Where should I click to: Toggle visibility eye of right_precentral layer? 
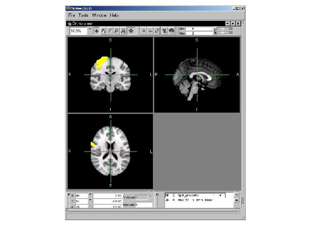167,195
